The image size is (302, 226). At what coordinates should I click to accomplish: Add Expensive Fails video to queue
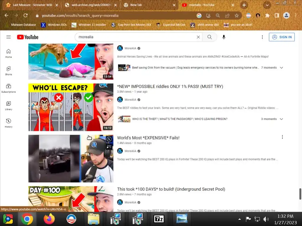pos(109,147)
